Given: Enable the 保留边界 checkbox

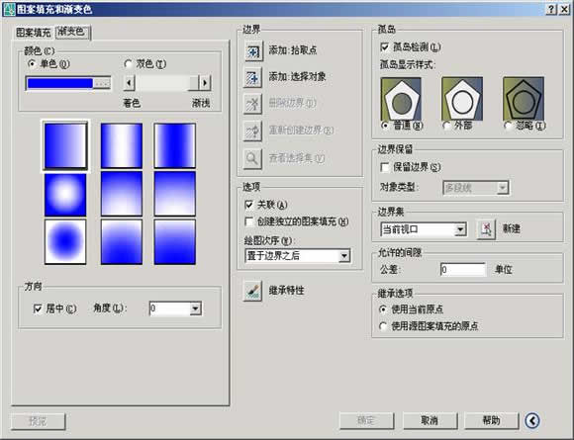Looking at the screenshot, I should (385, 167).
